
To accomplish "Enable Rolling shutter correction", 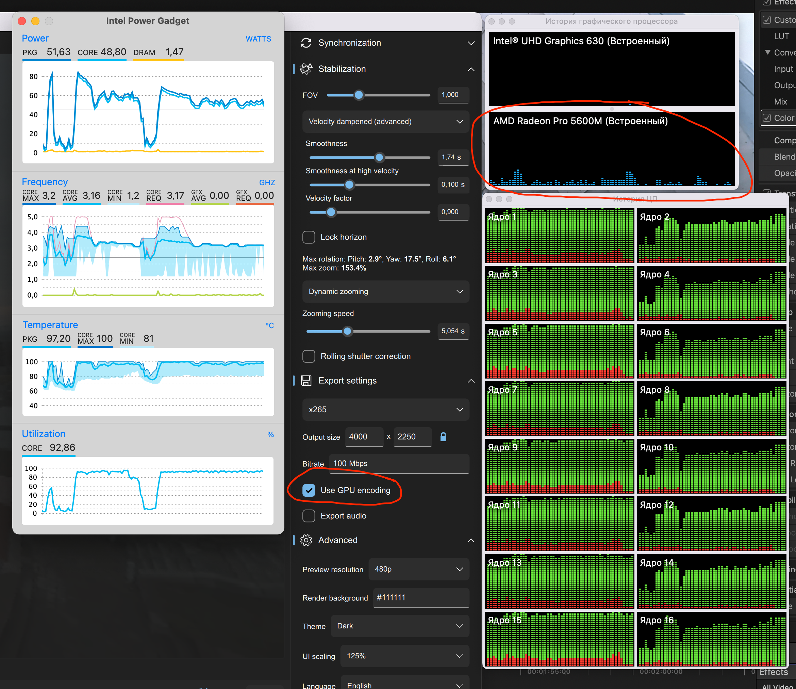I will coord(309,356).
